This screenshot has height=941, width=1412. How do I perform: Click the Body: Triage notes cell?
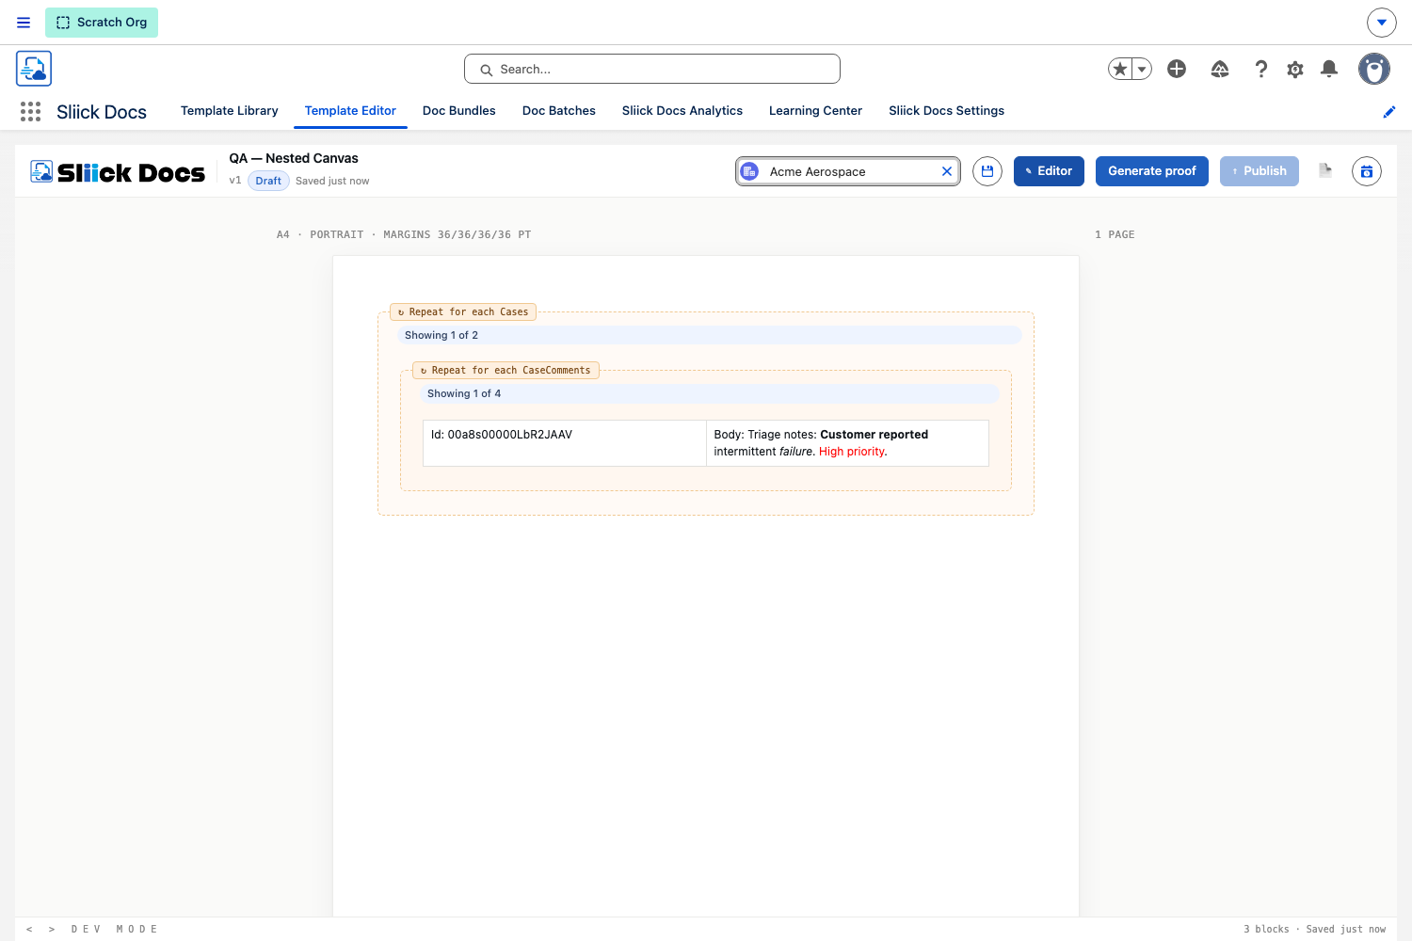coord(847,443)
